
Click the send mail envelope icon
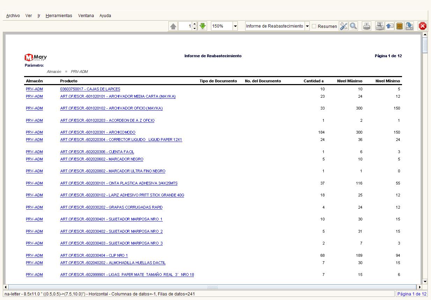390,26
